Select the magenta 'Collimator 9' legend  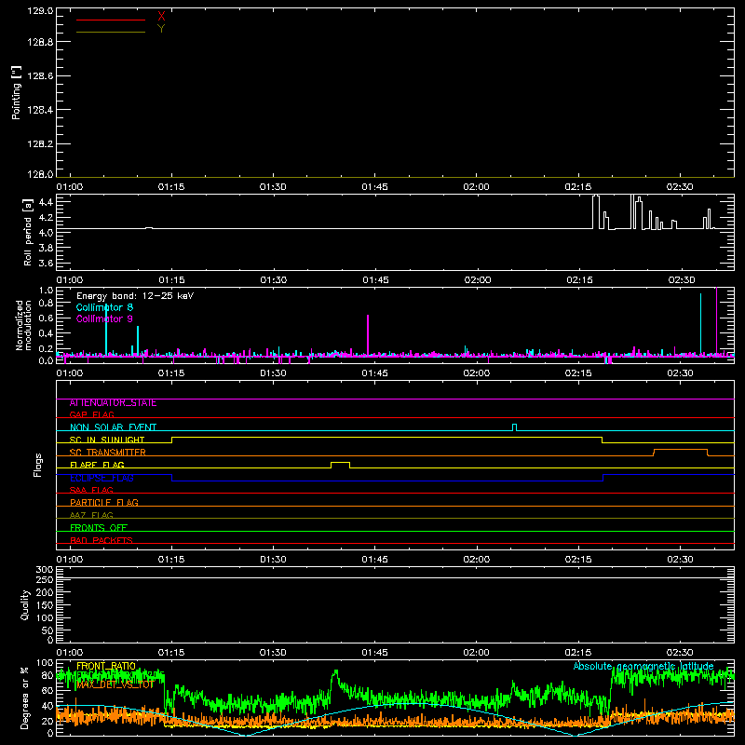click(104, 318)
